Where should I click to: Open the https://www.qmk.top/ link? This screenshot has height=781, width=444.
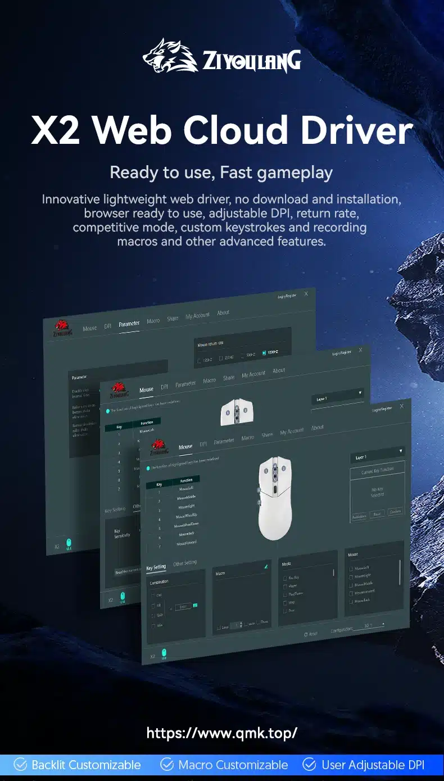coord(221,733)
